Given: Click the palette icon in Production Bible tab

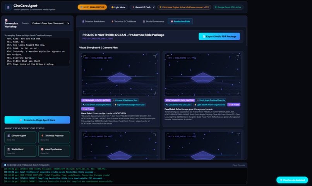Looking at the screenshot, I should click(x=172, y=22).
